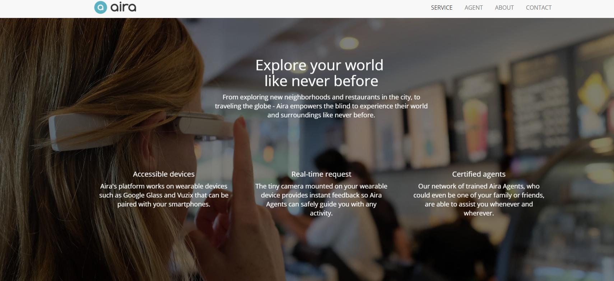614x281 pixels.
Task: Click the aira wordmark text
Action: point(123,7)
